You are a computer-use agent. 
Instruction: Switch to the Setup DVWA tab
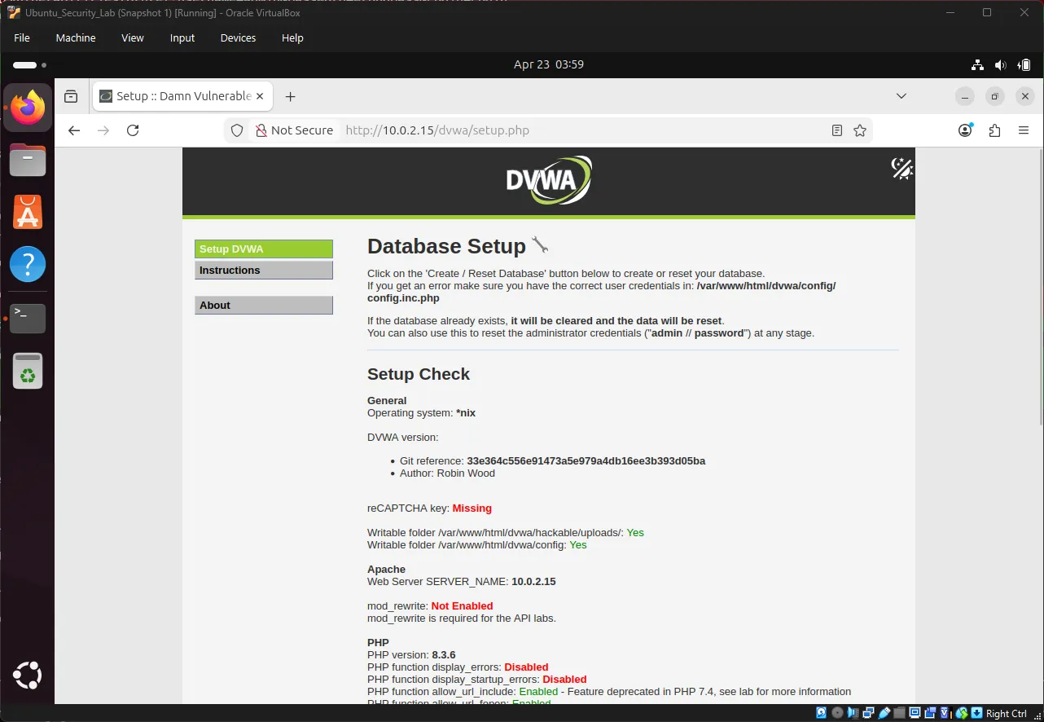263,249
